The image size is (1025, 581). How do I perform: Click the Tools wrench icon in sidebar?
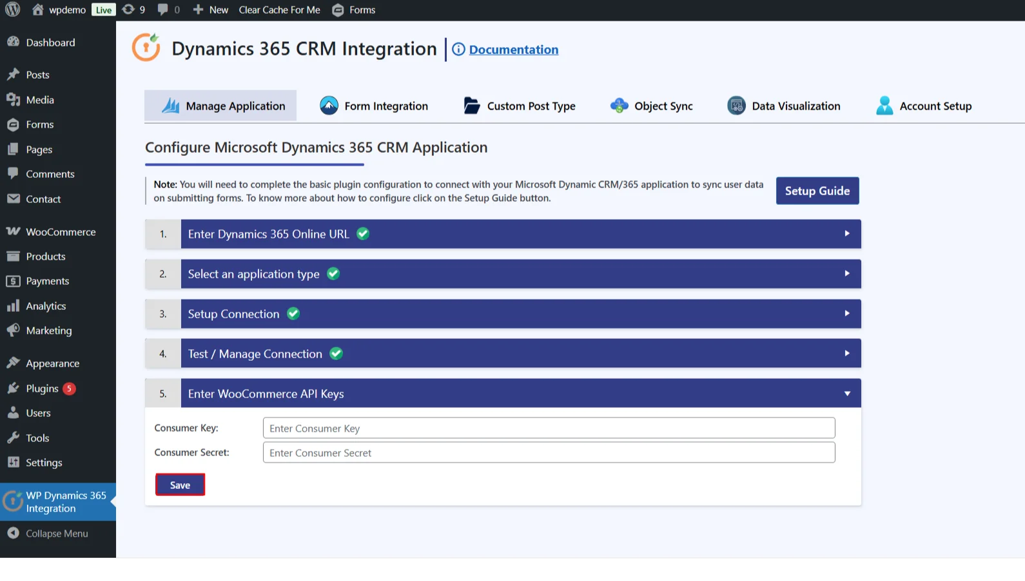click(x=13, y=437)
